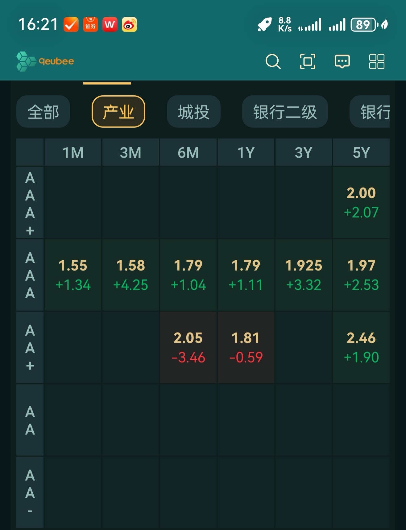Tap the AA+ 1Y cell showing 1.81
The image size is (406, 530).
pyautogui.click(x=246, y=347)
